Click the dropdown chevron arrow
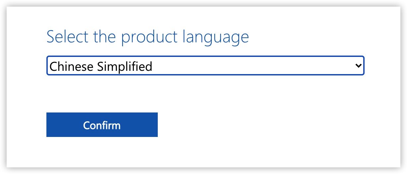 coord(358,65)
